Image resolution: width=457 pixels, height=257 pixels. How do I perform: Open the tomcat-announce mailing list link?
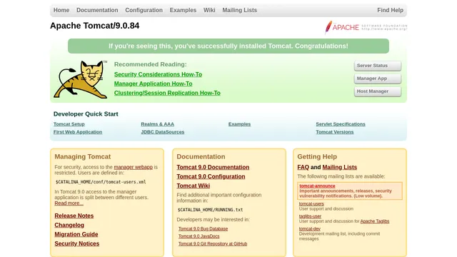click(x=317, y=186)
